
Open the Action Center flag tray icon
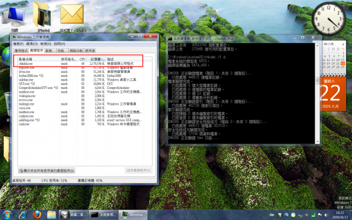pyautogui.click(x=320, y=215)
